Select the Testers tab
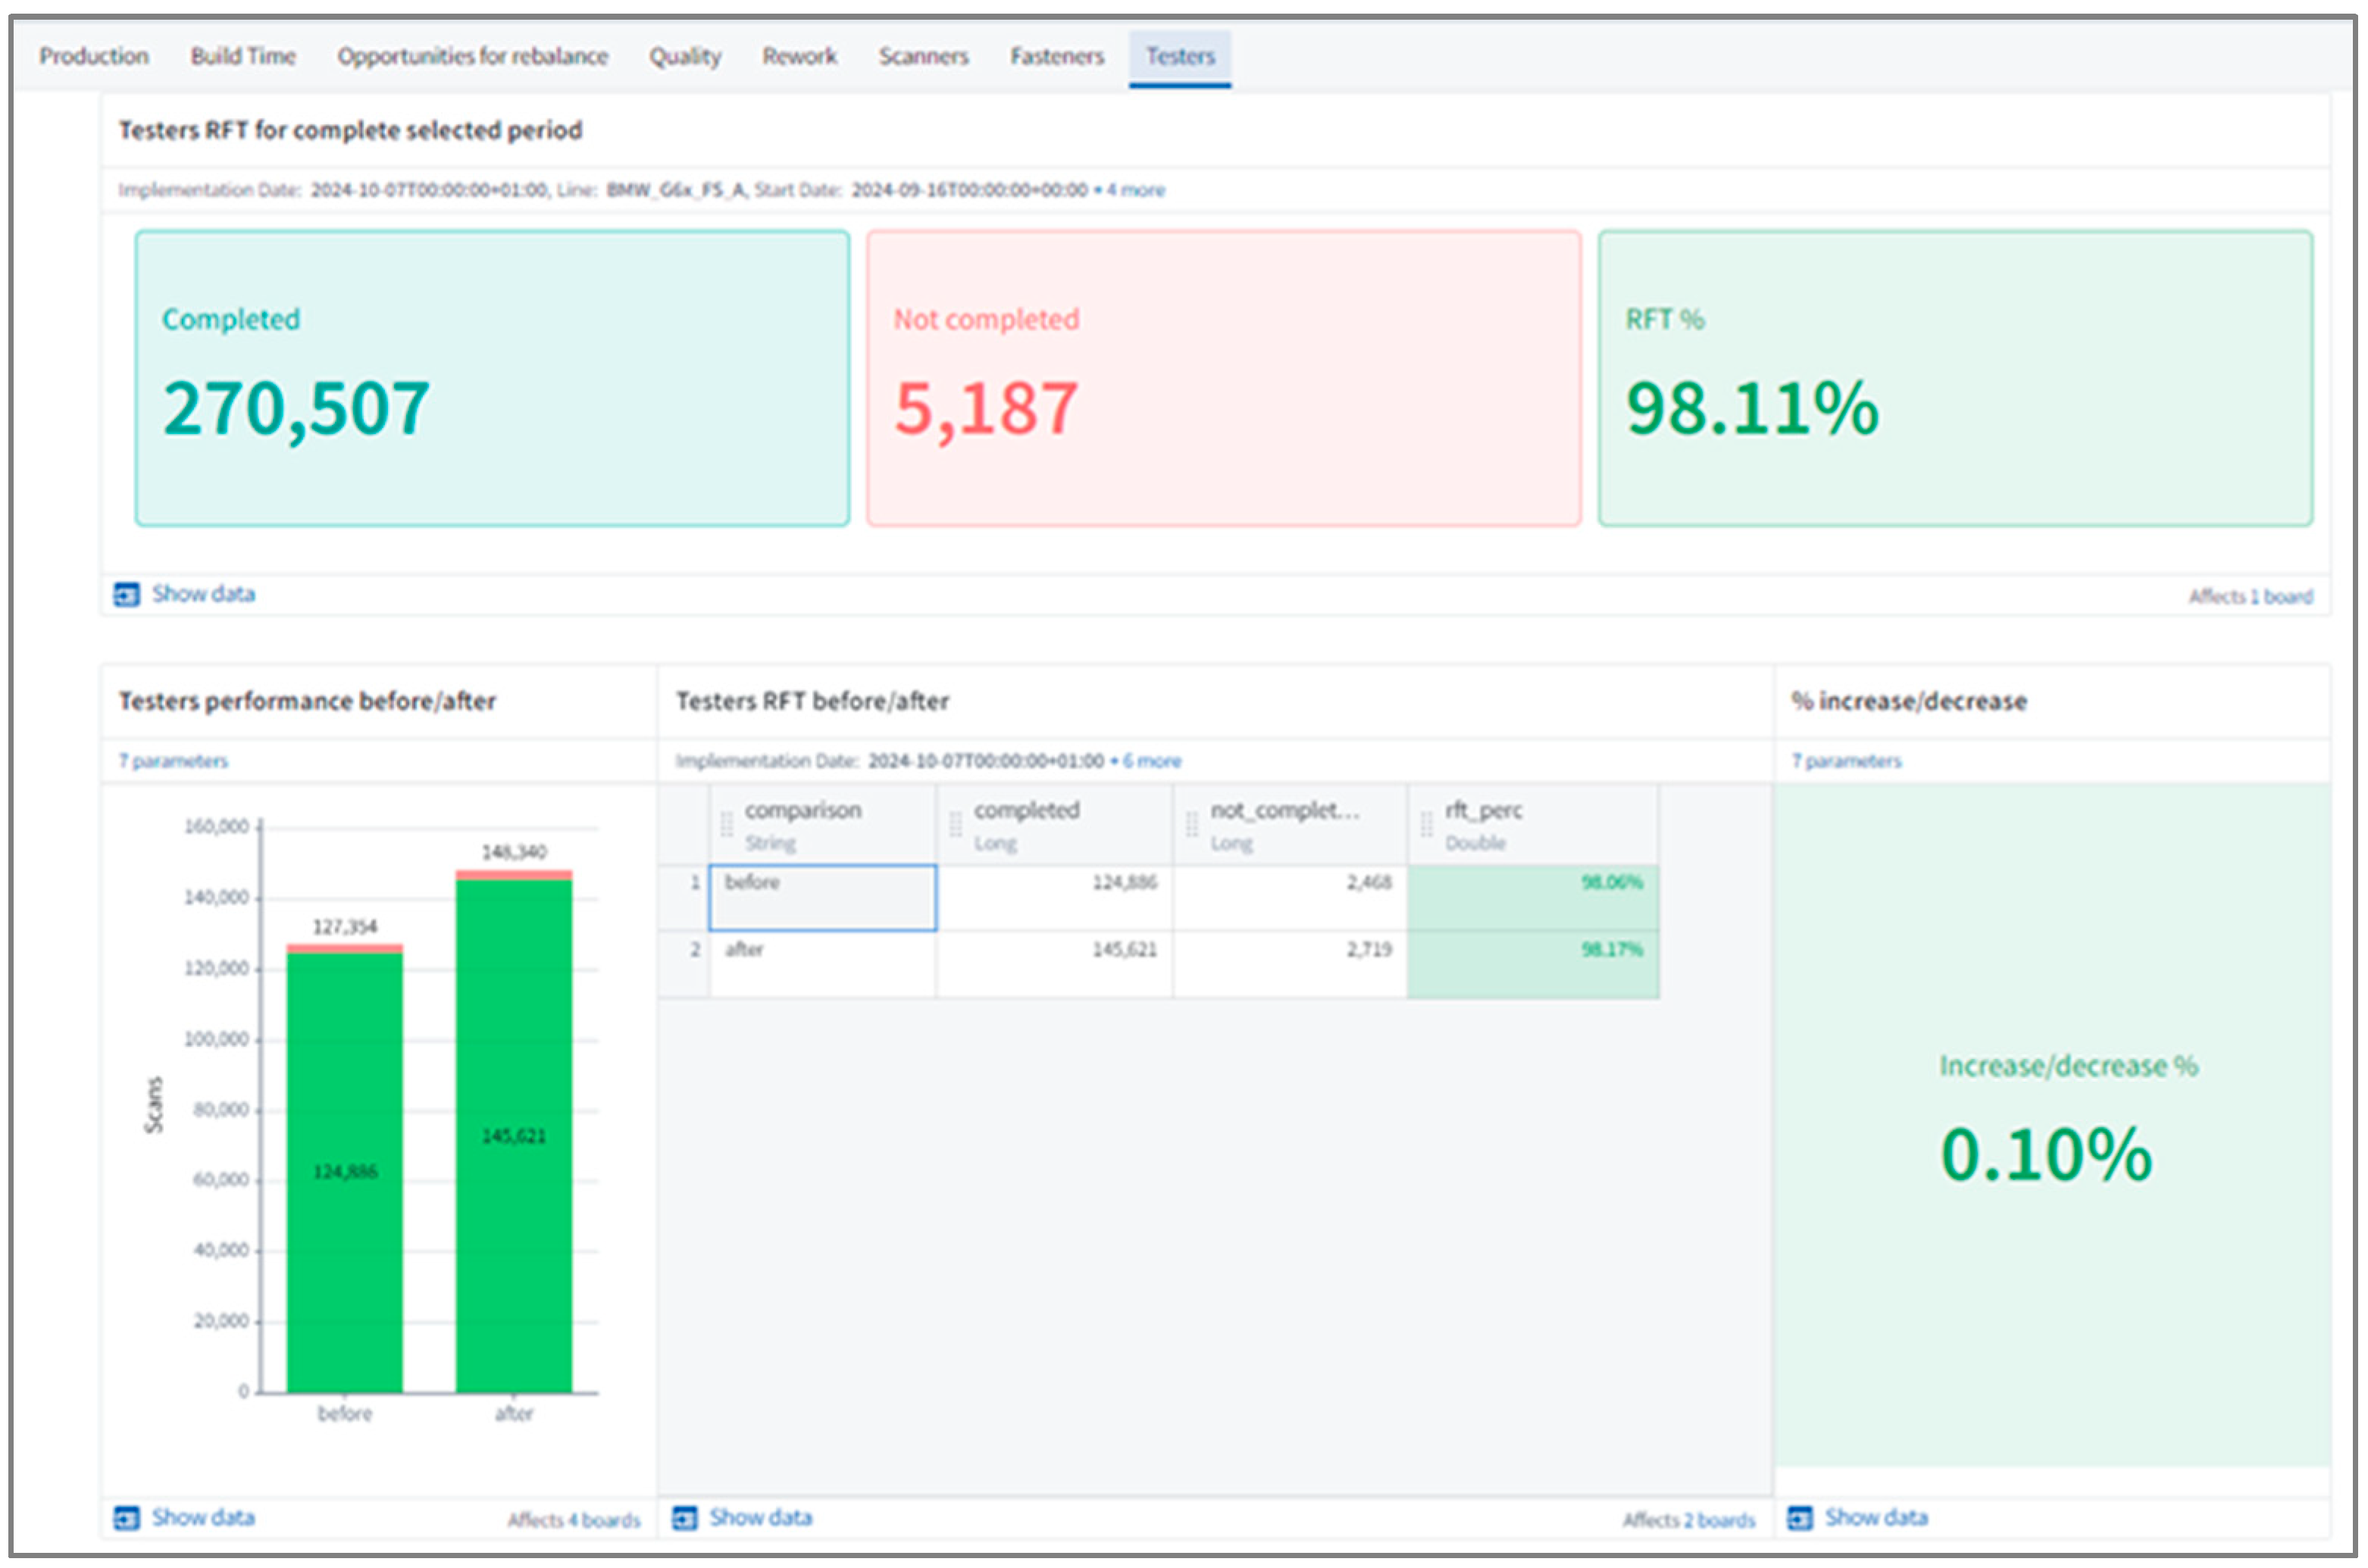Screen dimensions: 2368x1568 (x=1180, y=57)
